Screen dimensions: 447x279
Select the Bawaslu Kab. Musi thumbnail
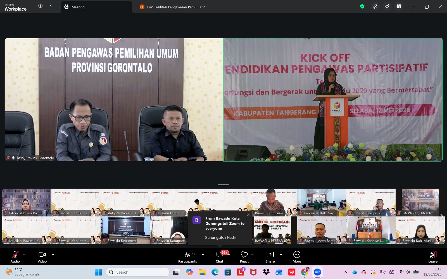[x=420, y=230]
